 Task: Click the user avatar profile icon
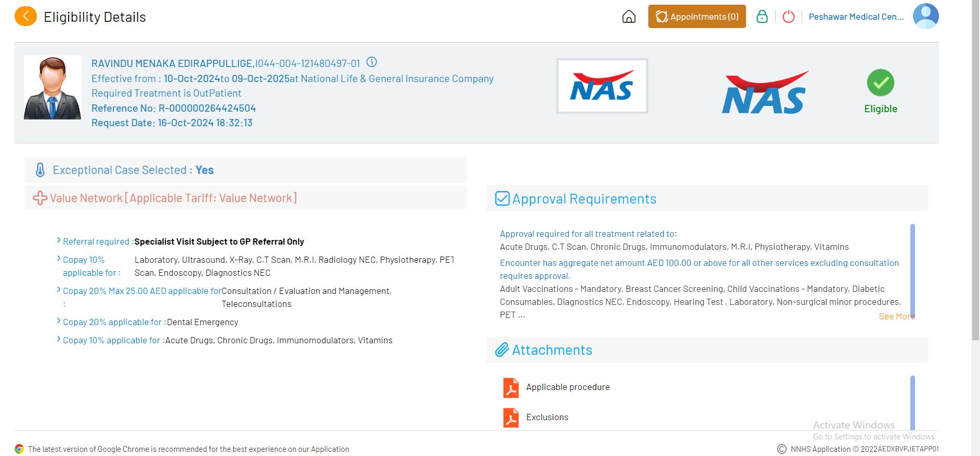click(x=926, y=16)
